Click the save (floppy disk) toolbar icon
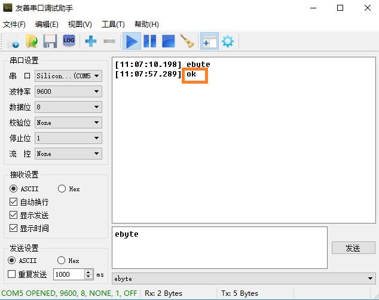 tap(50, 41)
